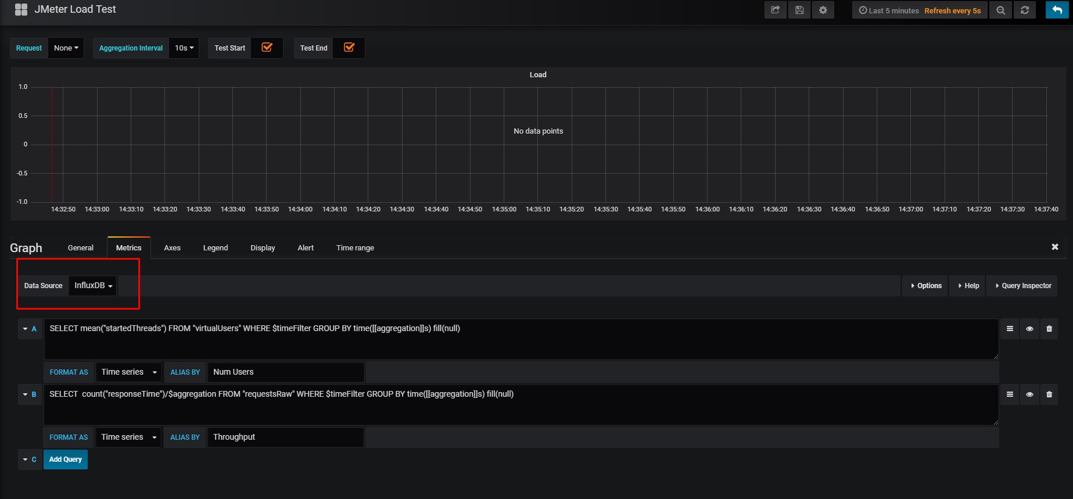Click the JMeter Load Test title
This screenshot has height=499, width=1073.
pos(75,9)
